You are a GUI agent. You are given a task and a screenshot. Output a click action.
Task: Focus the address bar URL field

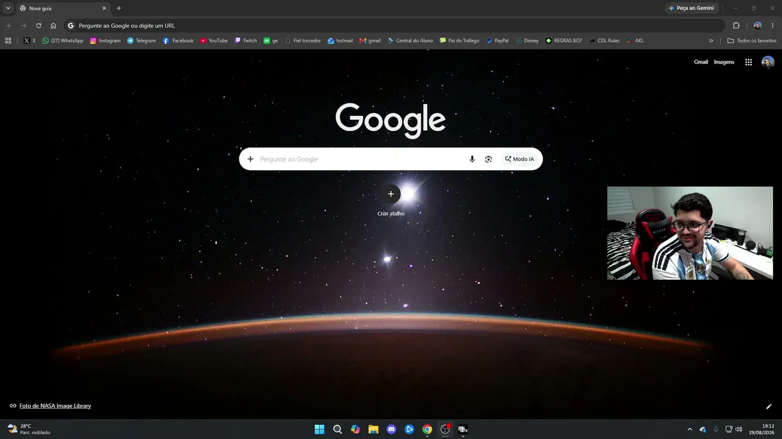pyautogui.click(x=394, y=26)
